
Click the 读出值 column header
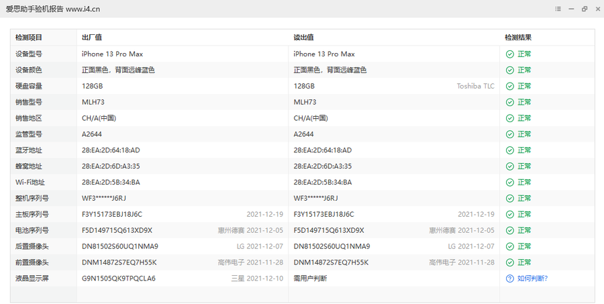(303, 38)
